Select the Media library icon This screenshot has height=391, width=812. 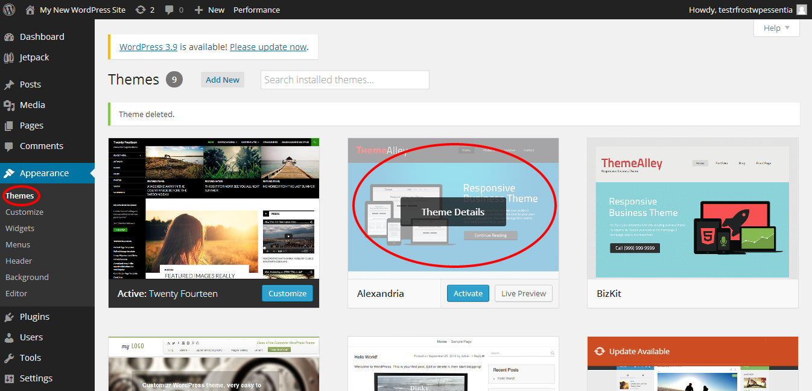[11, 104]
